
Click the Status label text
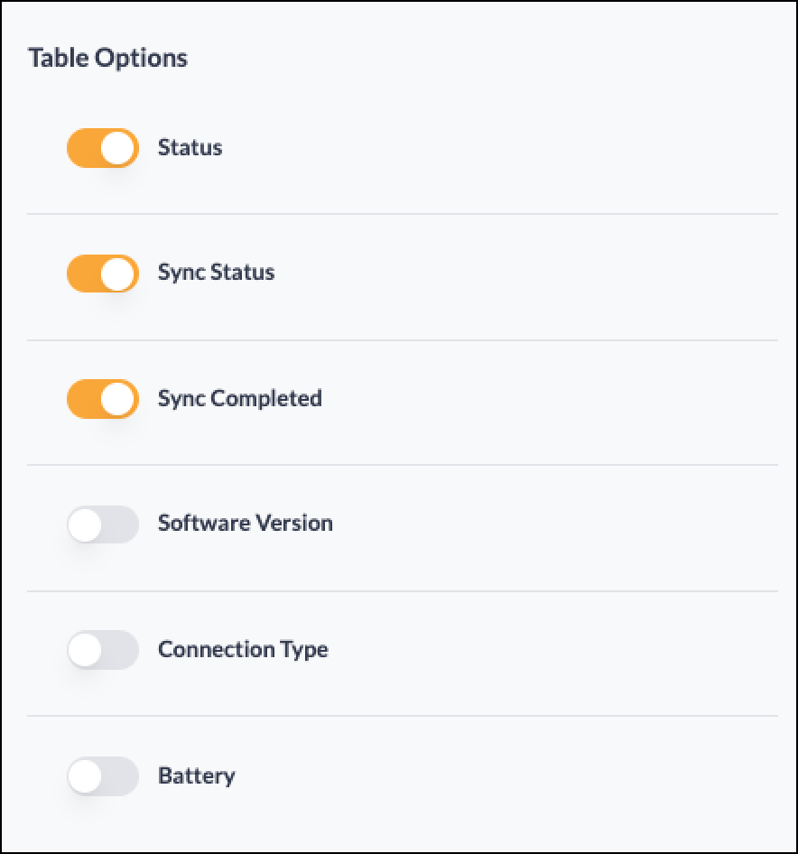point(190,147)
